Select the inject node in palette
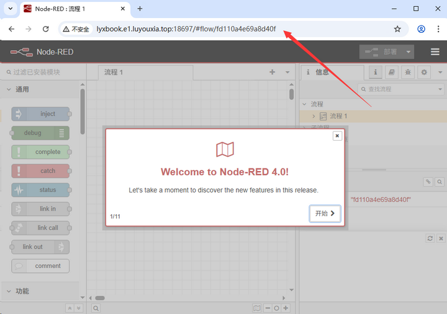Viewport: 447px width, 314px height. click(41, 114)
